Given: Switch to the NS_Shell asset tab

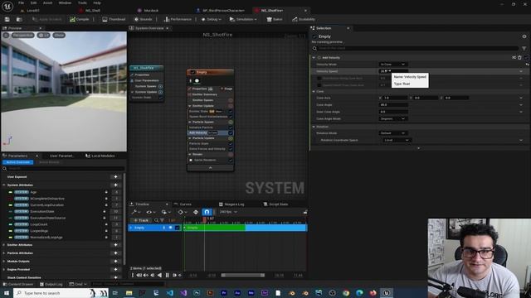Looking at the screenshot, I should pos(90,11).
